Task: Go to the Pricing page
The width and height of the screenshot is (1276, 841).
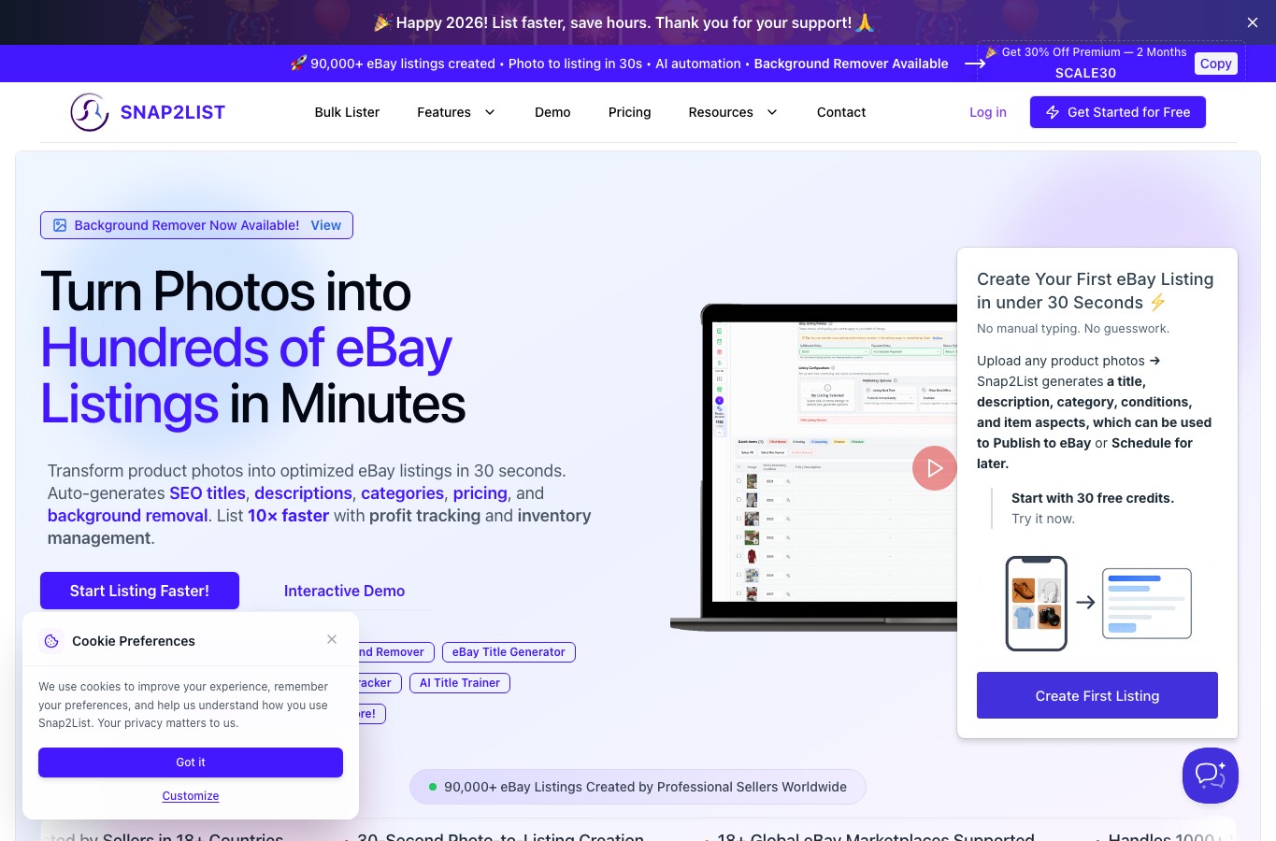Action: (629, 112)
